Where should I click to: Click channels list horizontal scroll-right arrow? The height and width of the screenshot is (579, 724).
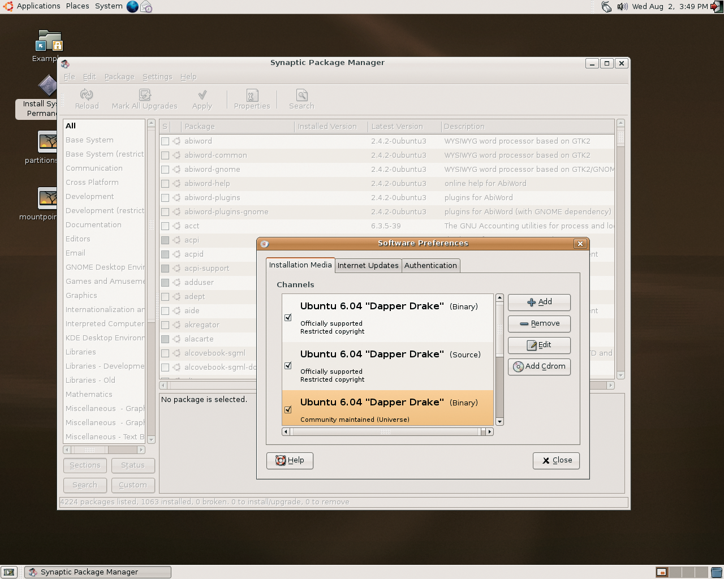click(490, 432)
